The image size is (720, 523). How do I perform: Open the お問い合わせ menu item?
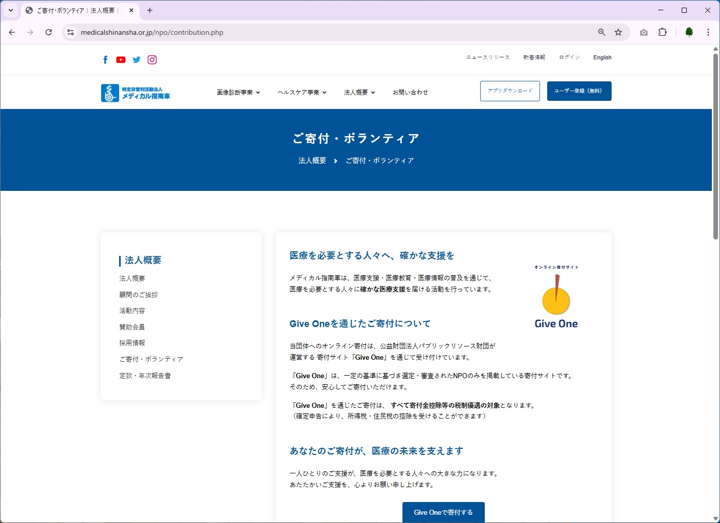pos(410,93)
